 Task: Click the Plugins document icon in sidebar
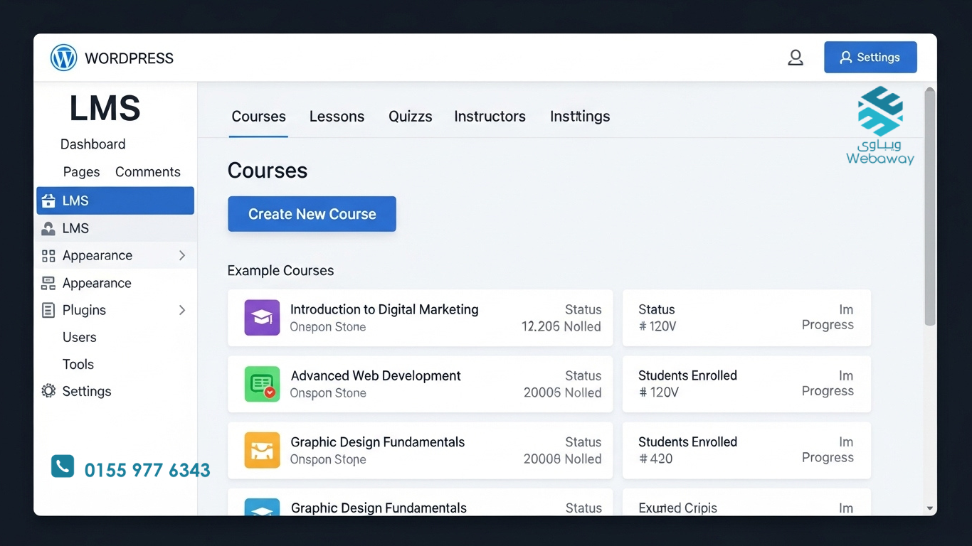pos(48,310)
